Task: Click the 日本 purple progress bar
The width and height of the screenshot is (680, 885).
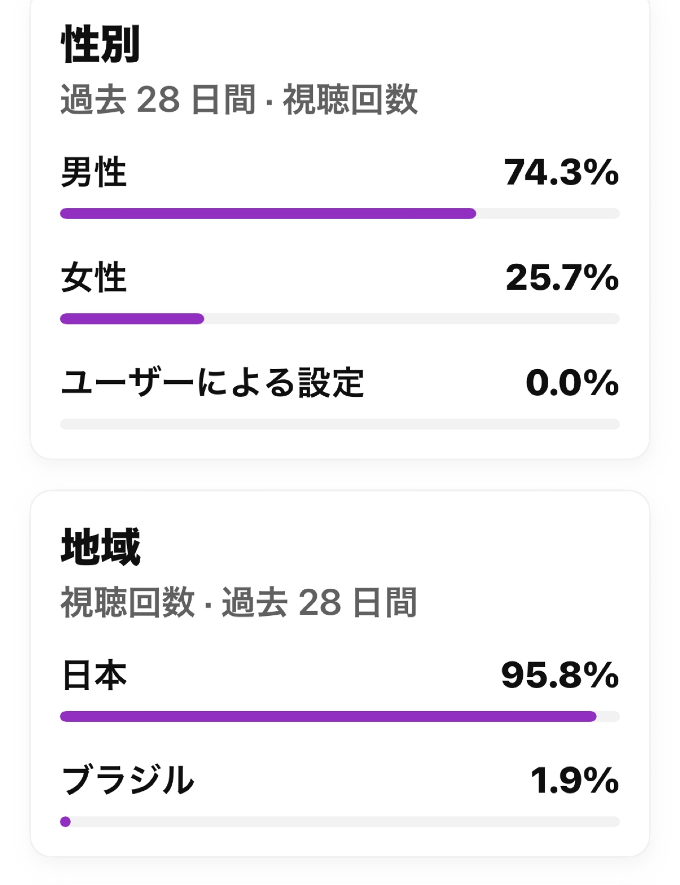Action: click(328, 716)
